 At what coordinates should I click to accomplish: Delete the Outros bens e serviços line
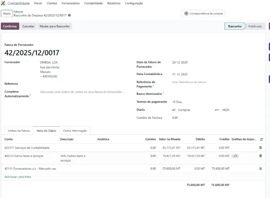261,156
